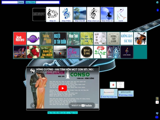The height and width of the screenshot is (120, 160).
Task: Open the Nhạc Khiêu Vũ dancing tile
Action: 107,15
